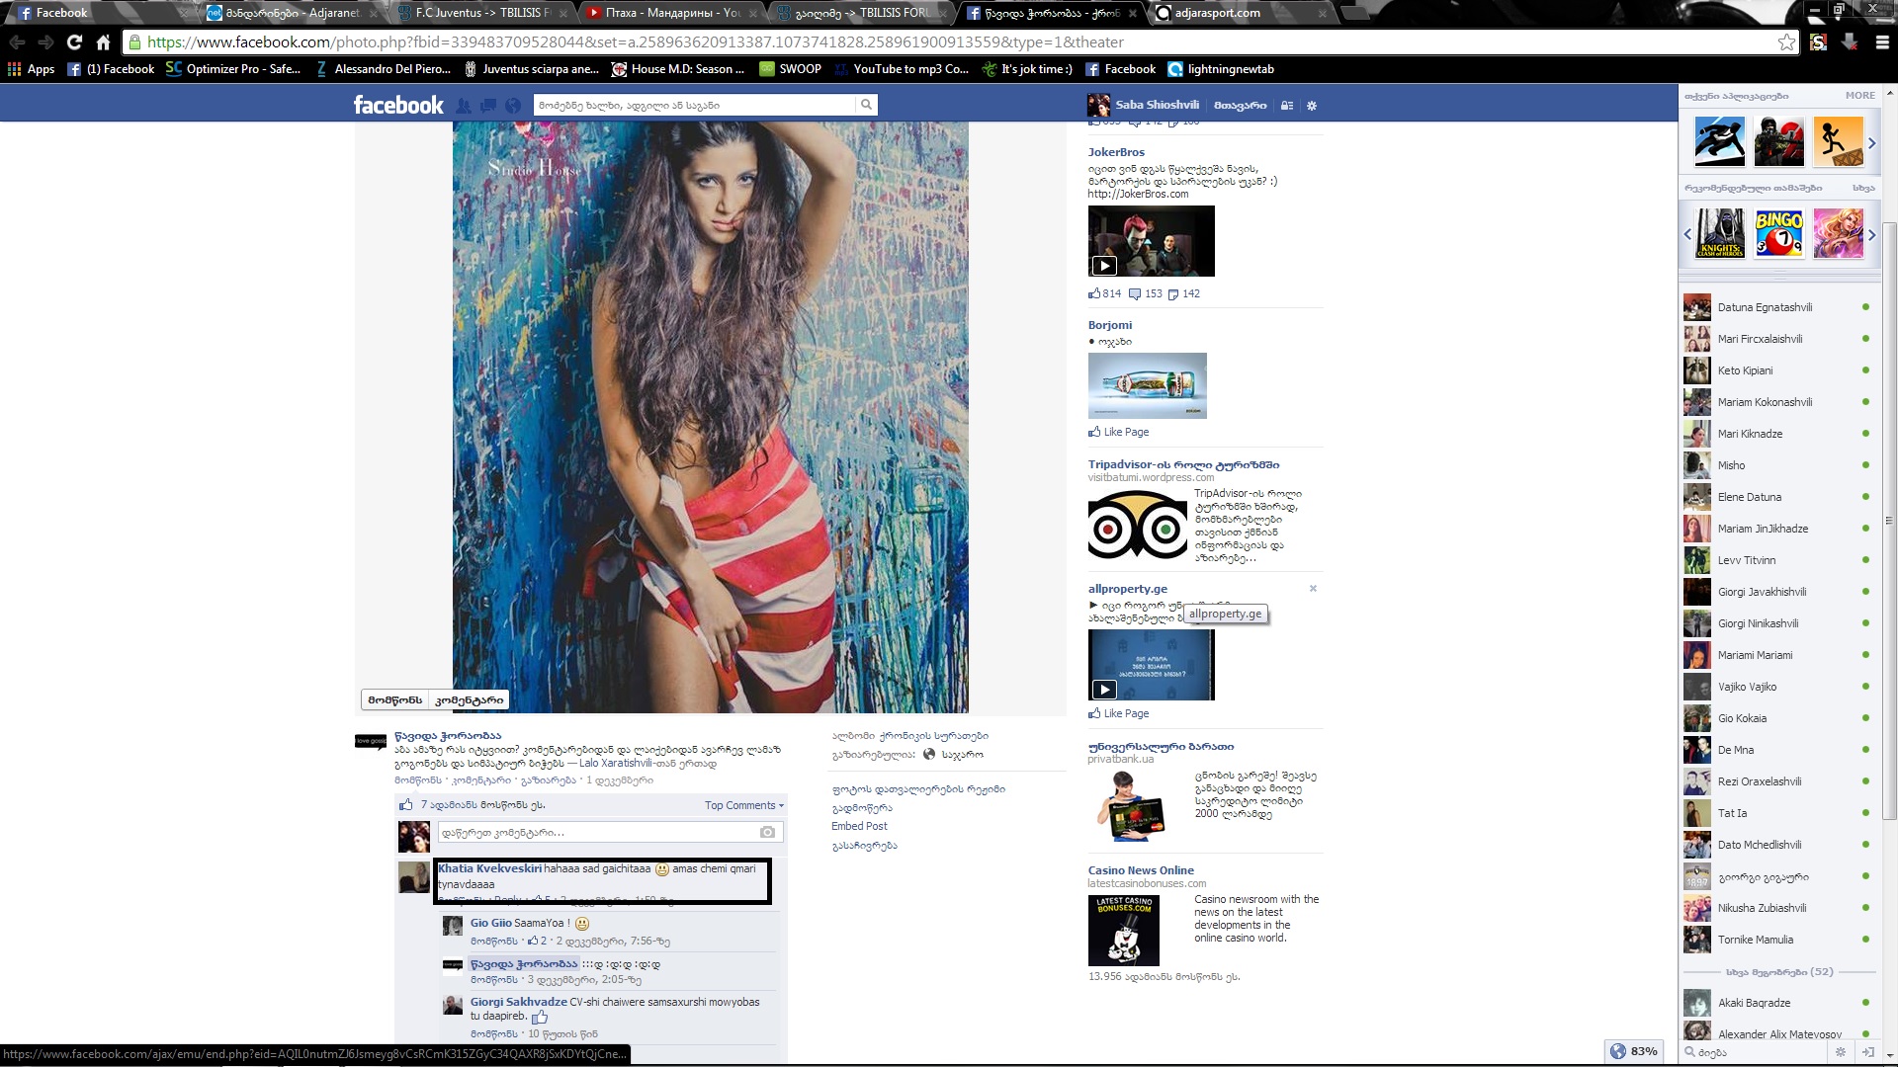Screen dimensions: 1898x1067
Task: Hide chat sidebar with arrow icon
Action: point(1868,1053)
